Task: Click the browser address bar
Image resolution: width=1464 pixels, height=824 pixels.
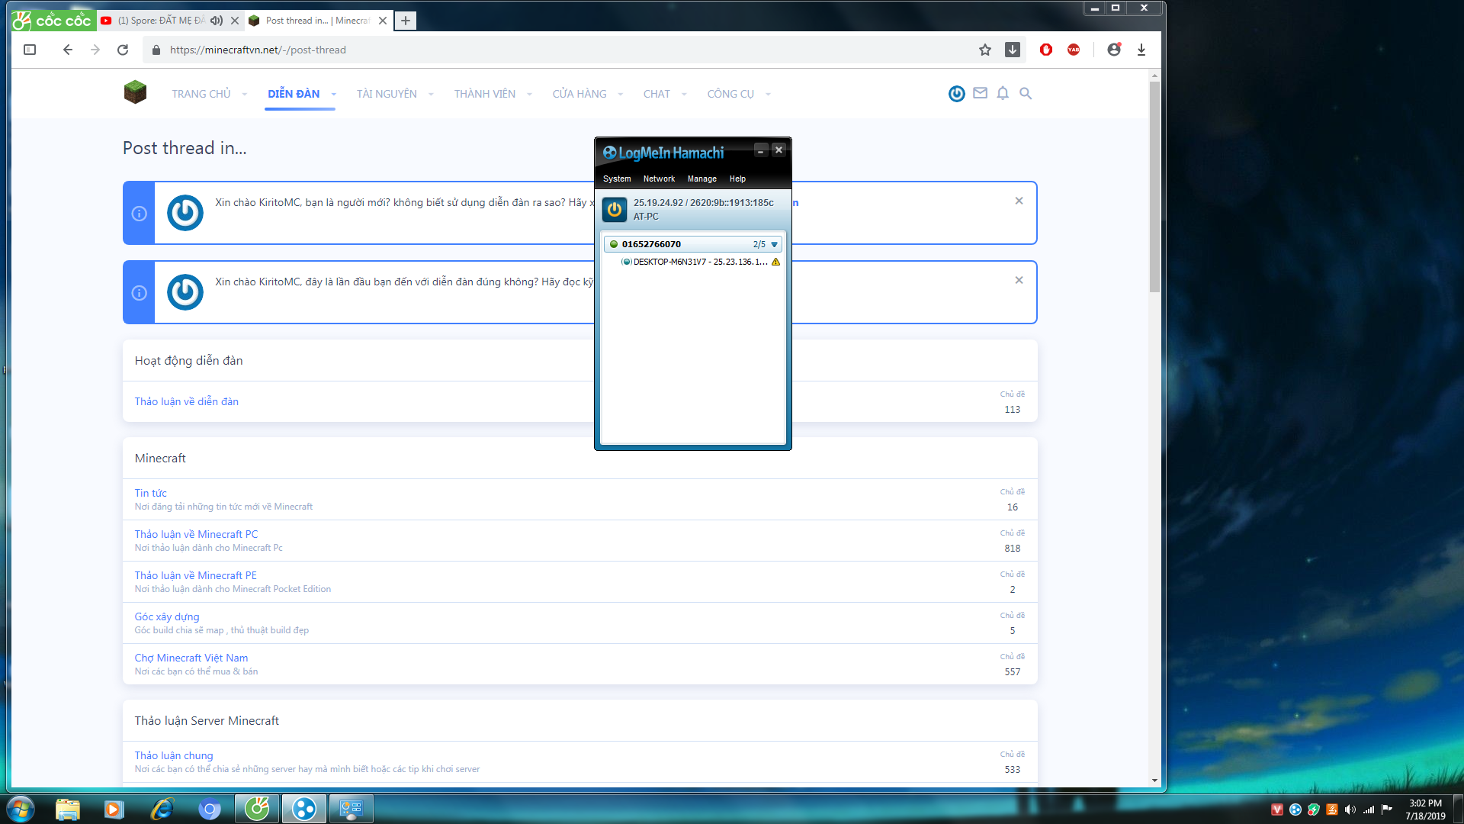Action: click(534, 50)
